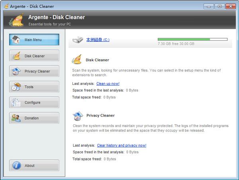Click the 0 Bytes value after Privacy Cleaner last analysis
239x180 pixels.
pos(132,152)
